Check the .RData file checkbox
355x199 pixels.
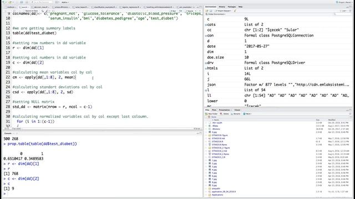[206, 126]
